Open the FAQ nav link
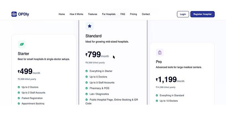 point(123,14)
